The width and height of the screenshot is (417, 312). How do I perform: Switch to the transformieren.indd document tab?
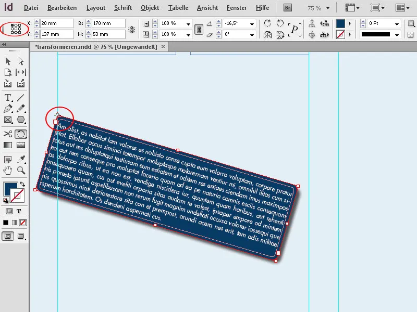click(96, 46)
